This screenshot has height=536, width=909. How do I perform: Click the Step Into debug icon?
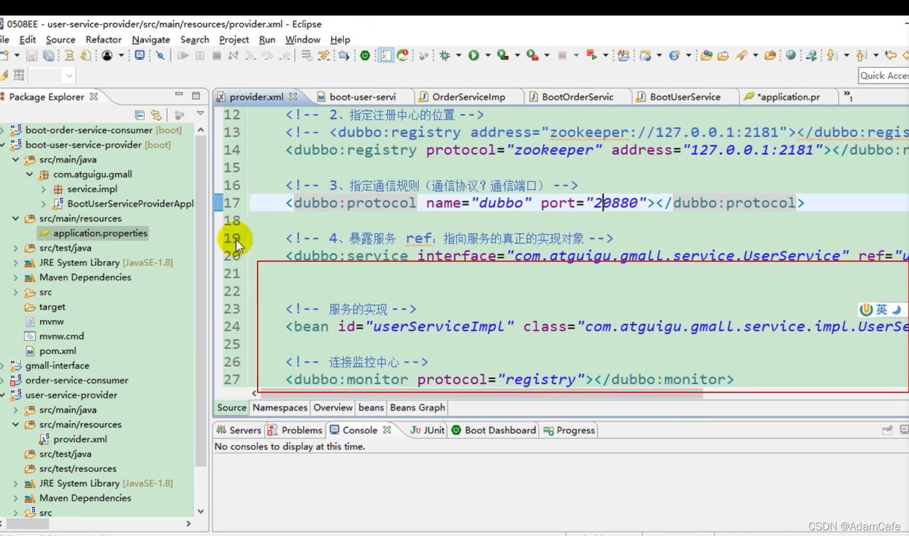250,56
